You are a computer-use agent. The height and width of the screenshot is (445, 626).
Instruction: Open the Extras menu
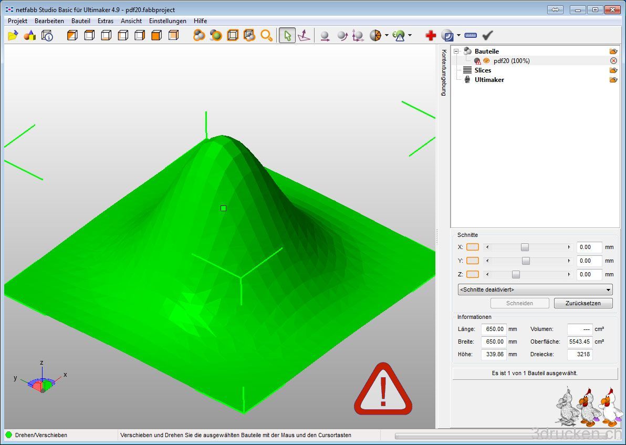pyautogui.click(x=106, y=21)
